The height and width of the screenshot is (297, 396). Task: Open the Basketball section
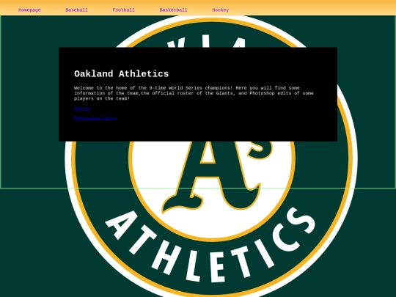point(173,10)
